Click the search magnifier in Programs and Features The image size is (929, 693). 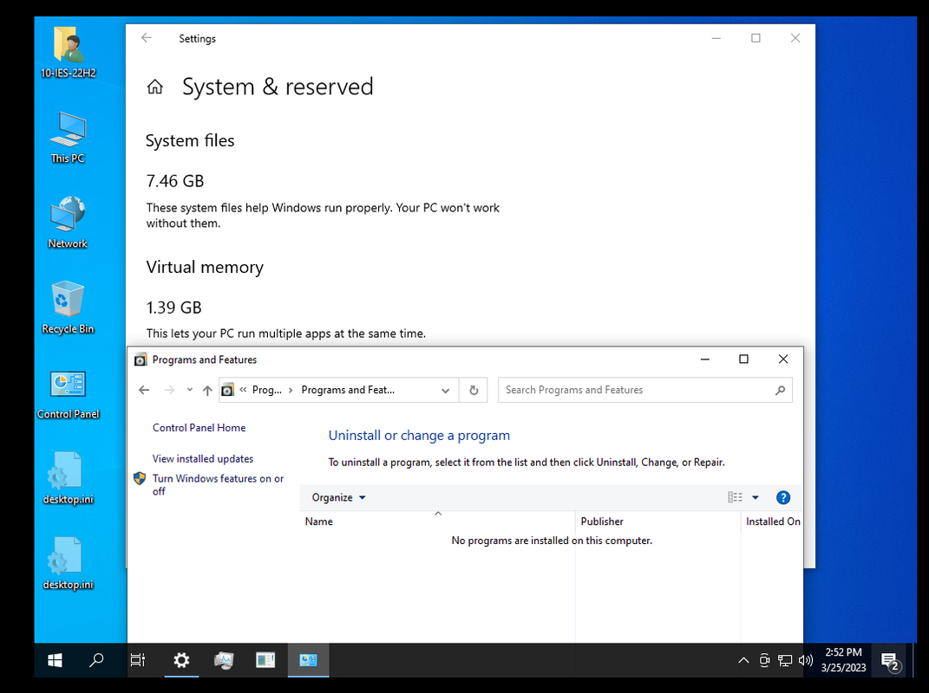(x=781, y=390)
